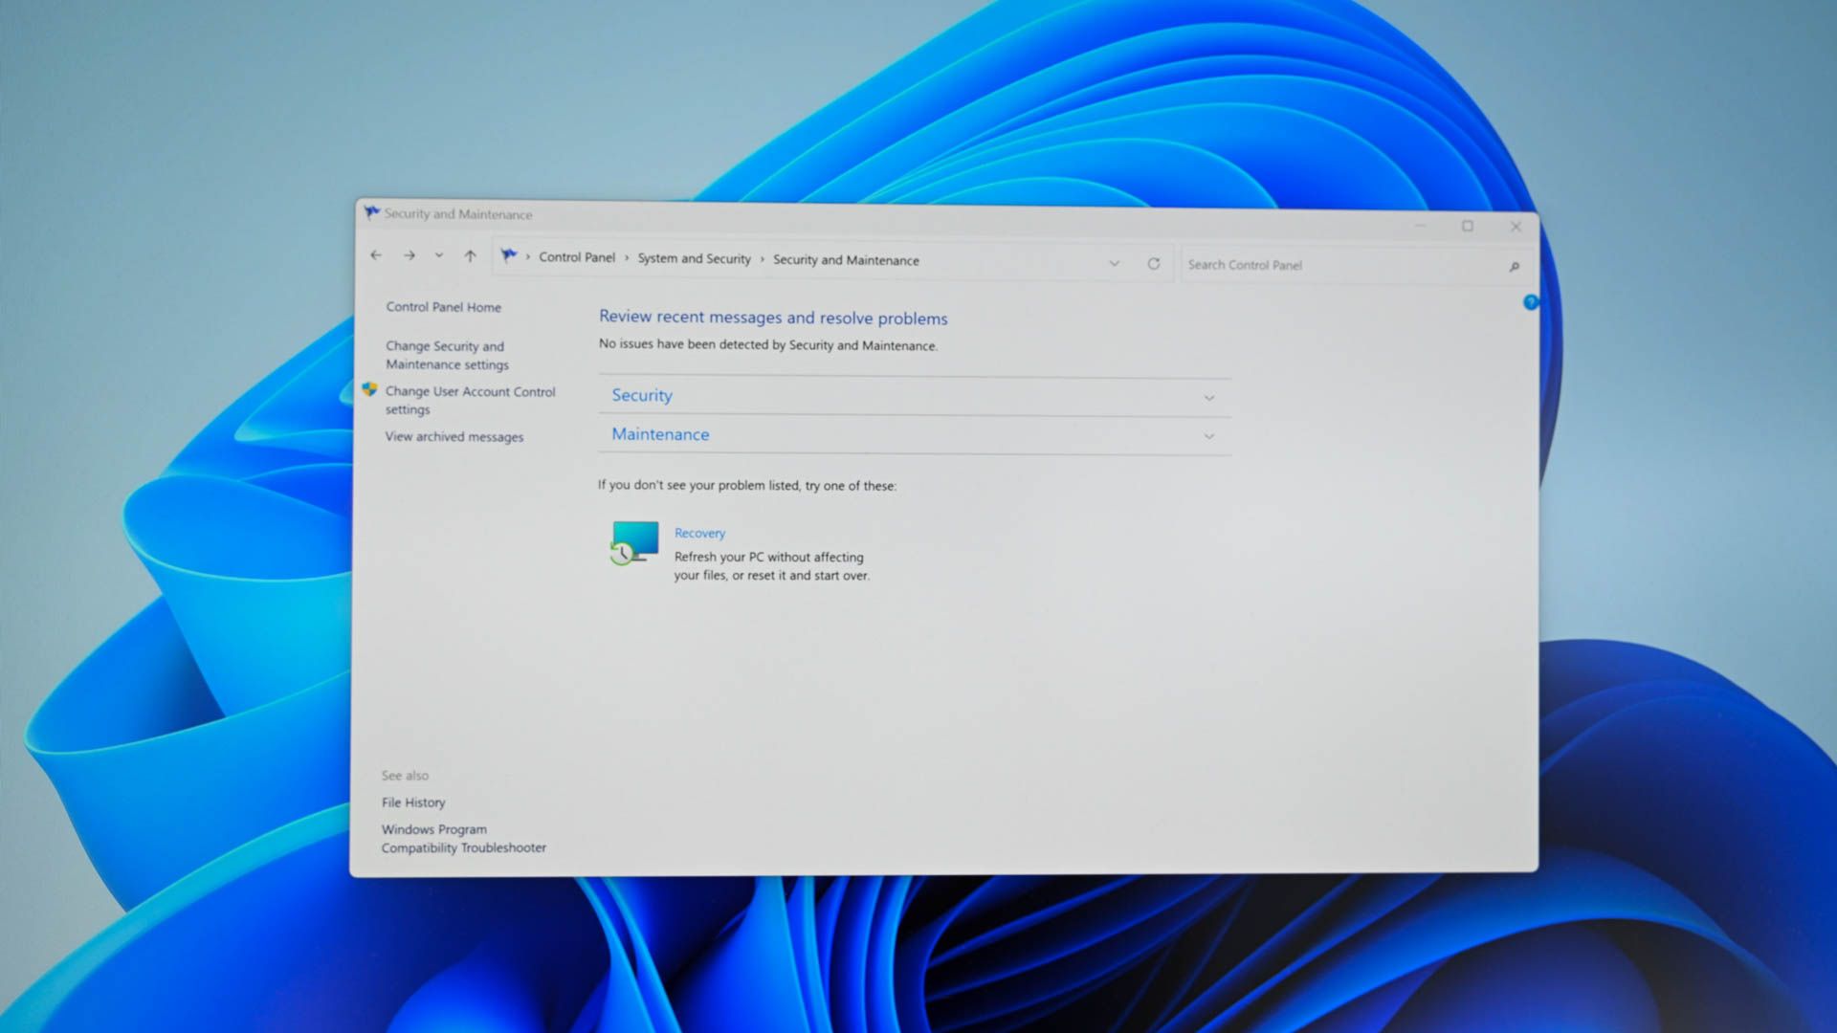
Task: Navigate to Control Panel via breadcrumb
Action: point(576,258)
